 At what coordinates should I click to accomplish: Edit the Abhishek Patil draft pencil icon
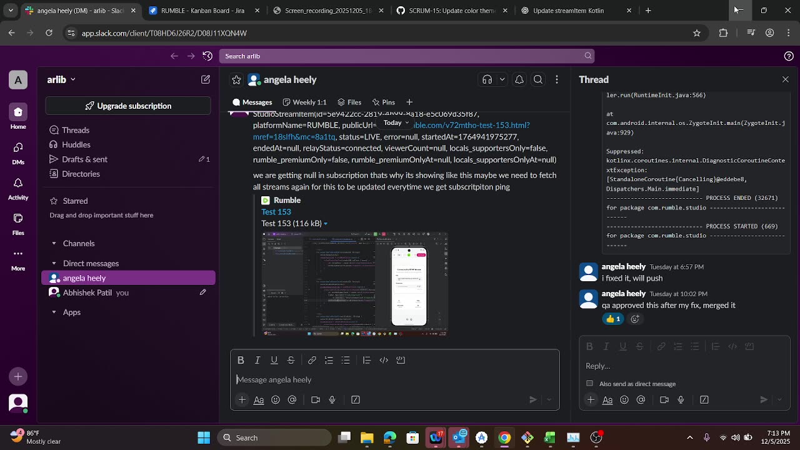[x=202, y=292]
